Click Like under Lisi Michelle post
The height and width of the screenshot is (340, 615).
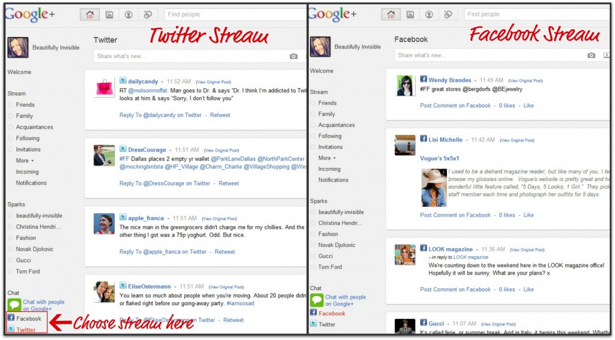tap(529, 215)
